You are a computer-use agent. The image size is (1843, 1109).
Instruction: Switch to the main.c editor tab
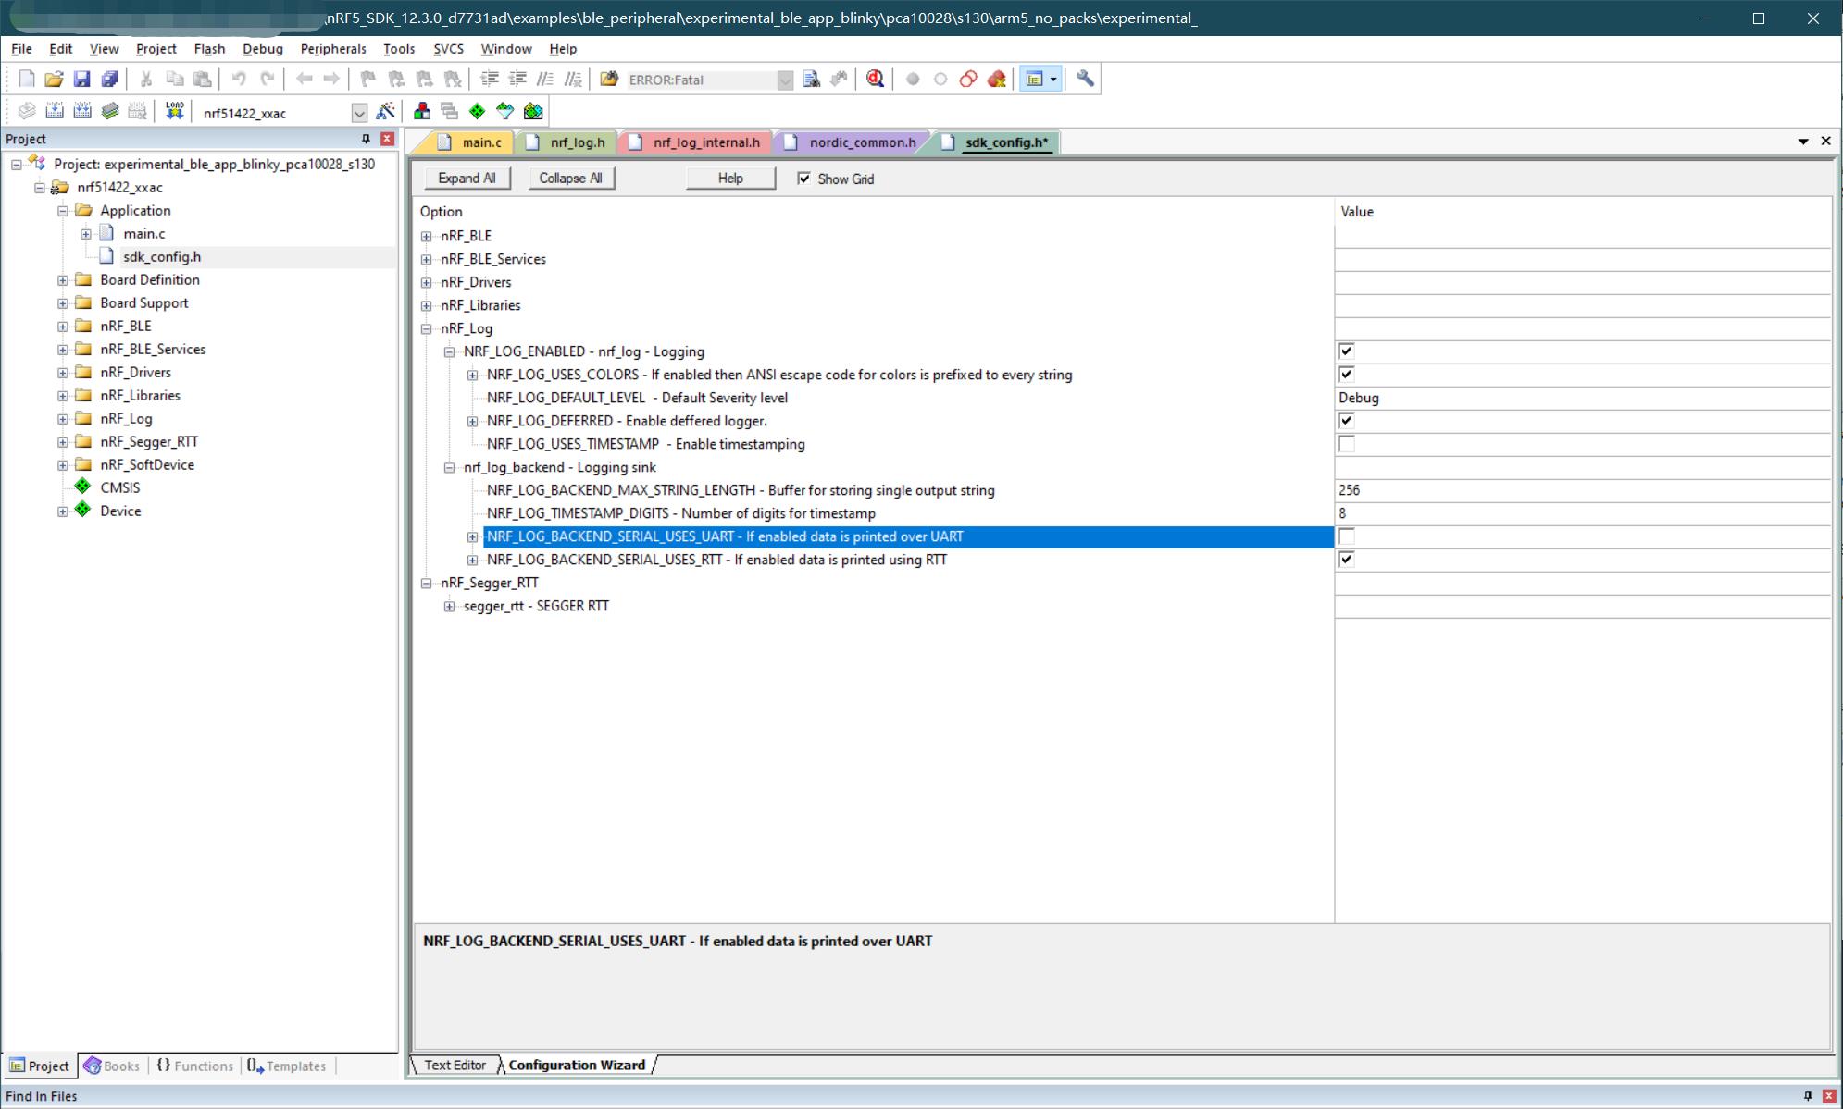(x=482, y=141)
